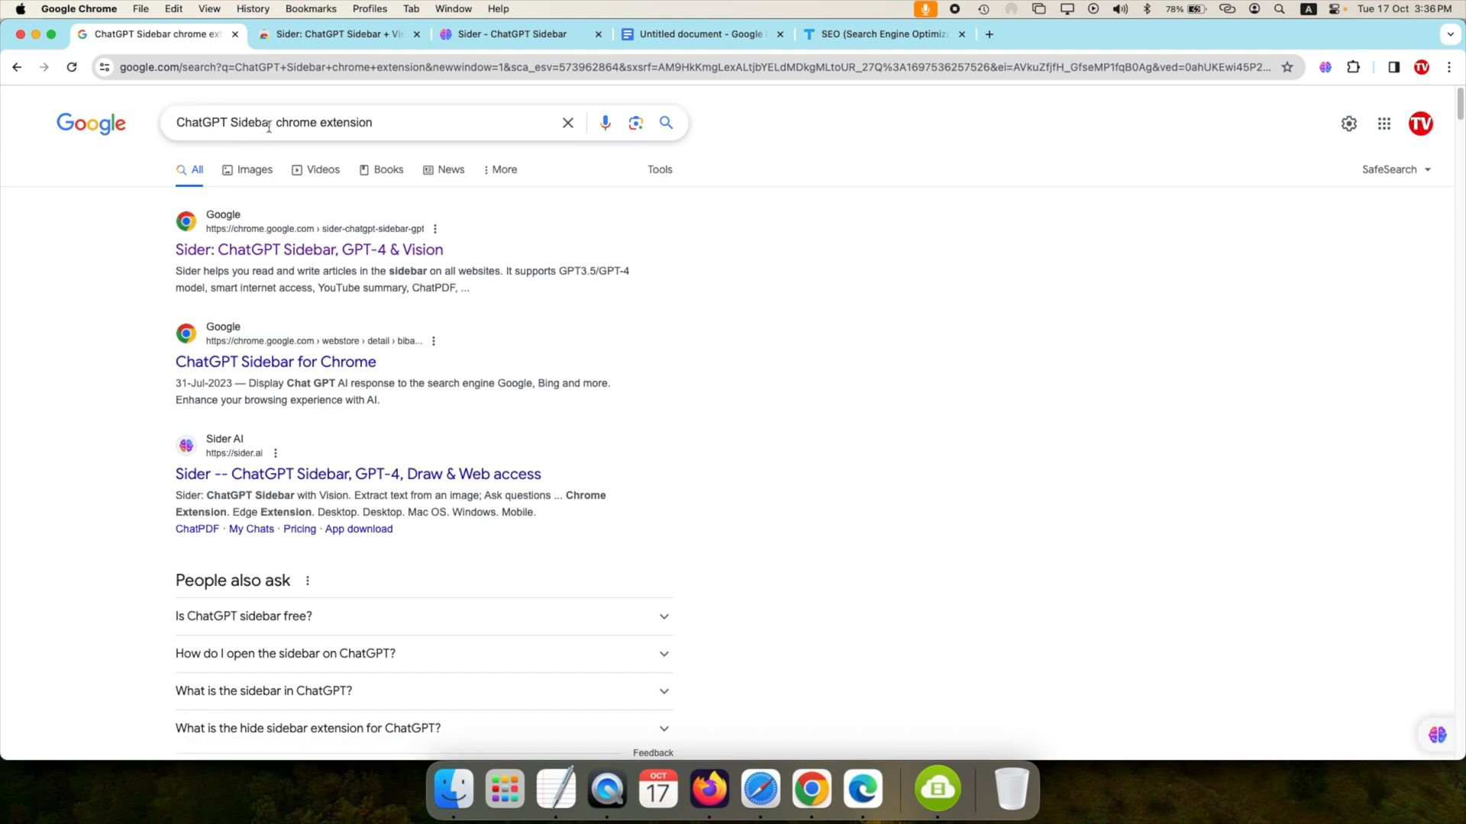1466x824 pixels.
Task: Open the People also ask options dots
Action: point(308,581)
